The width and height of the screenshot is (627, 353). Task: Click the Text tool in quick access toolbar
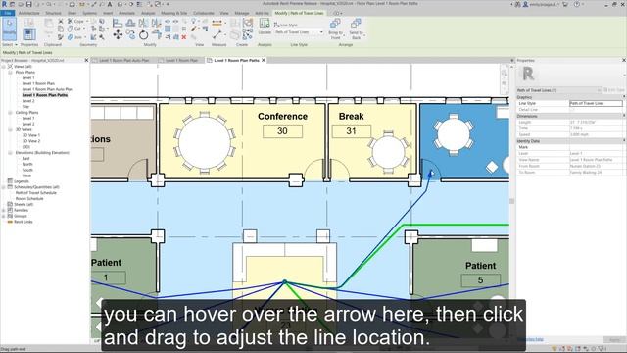click(x=110, y=4)
